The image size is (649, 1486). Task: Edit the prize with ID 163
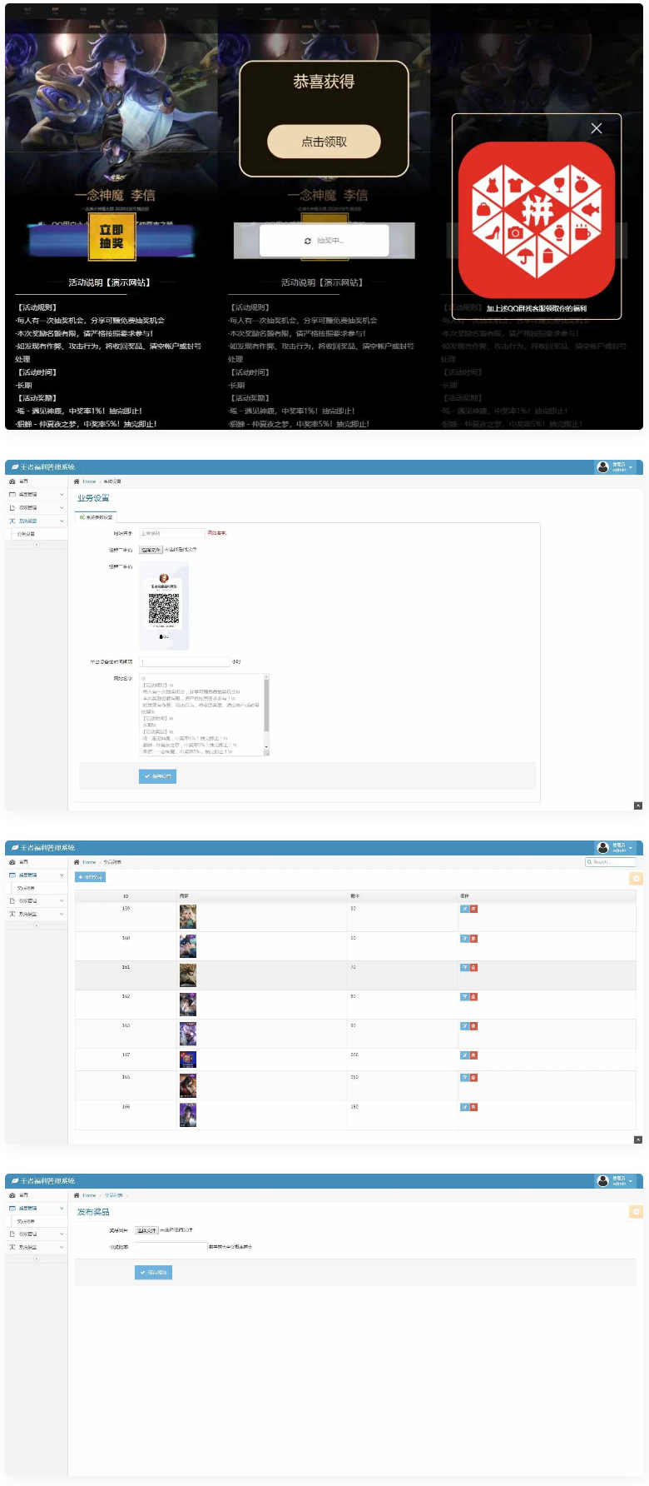tap(464, 1026)
